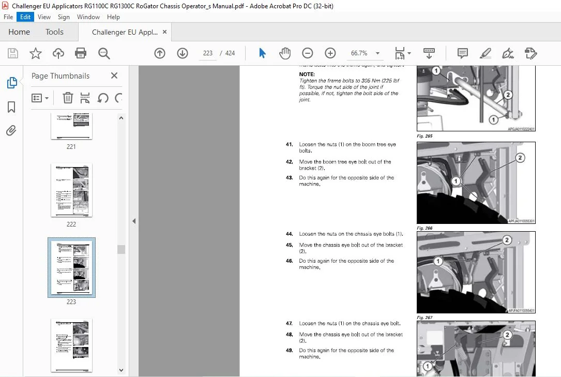Delete selected page with trash icon
Screen dimensions: 561x377
point(68,98)
